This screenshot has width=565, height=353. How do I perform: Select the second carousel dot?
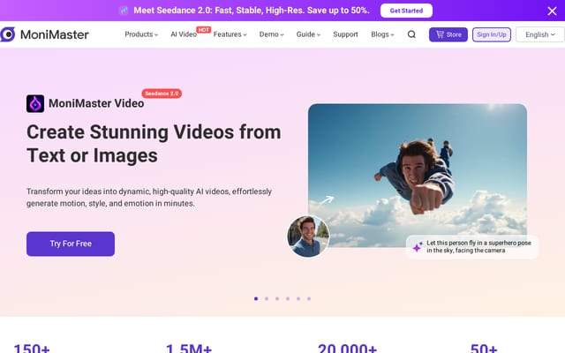[x=267, y=298]
